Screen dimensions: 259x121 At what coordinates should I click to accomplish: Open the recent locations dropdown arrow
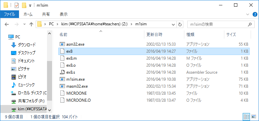pos(24,24)
